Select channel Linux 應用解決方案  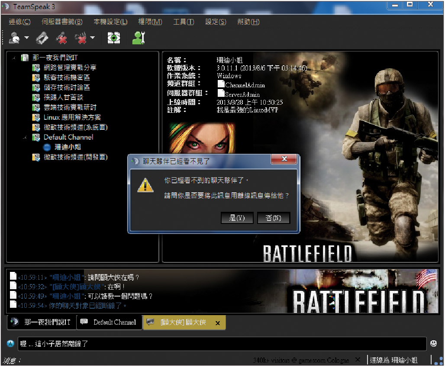click(x=72, y=117)
